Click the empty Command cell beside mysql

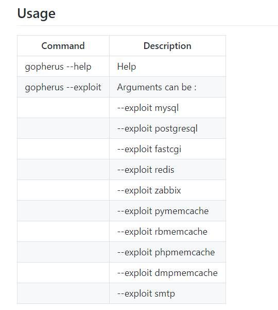coord(63,108)
